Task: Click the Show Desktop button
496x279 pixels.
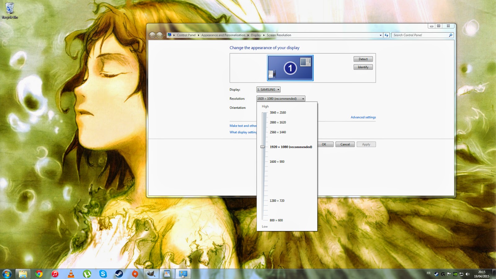Action: [x=494, y=274]
